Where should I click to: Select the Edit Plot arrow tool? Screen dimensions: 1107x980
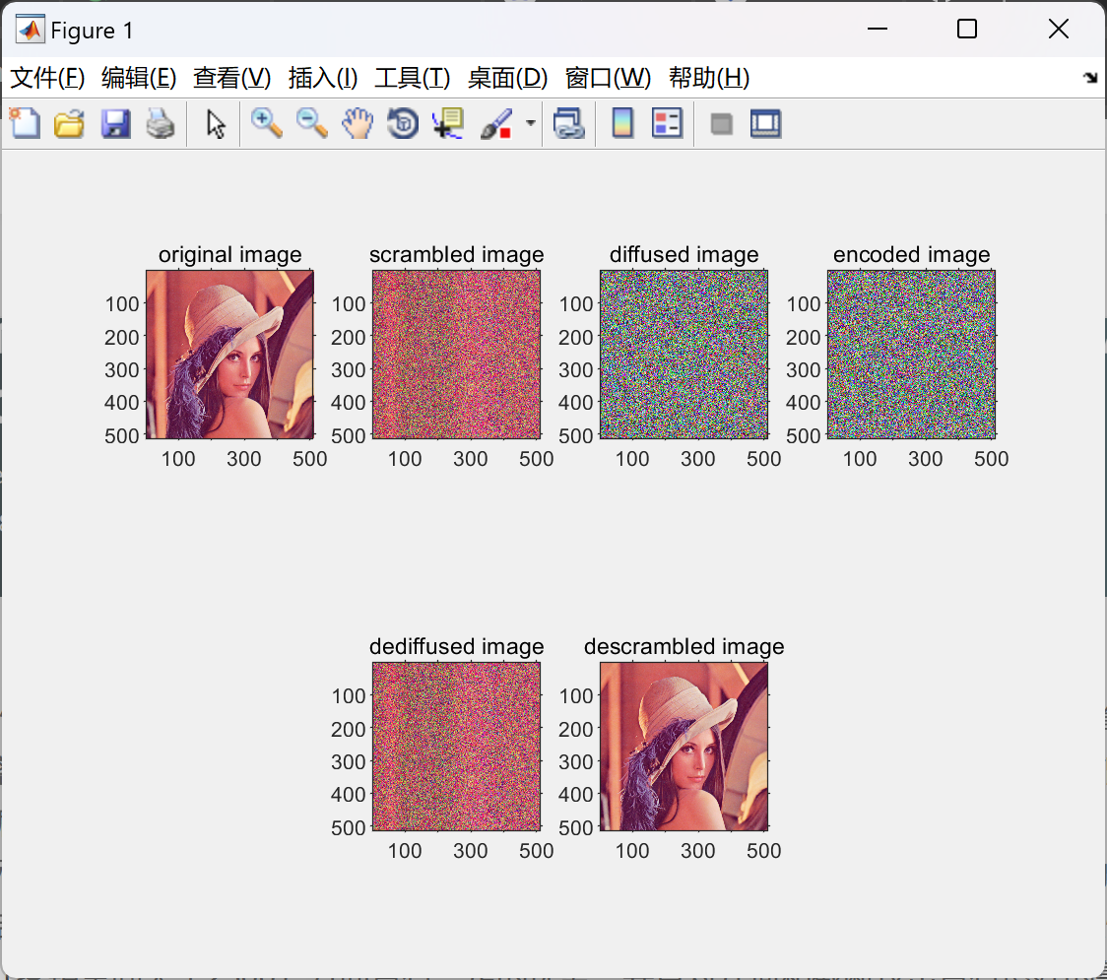[216, 123]
